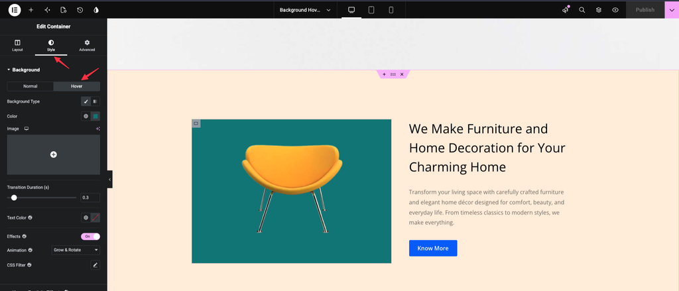Click the badge icon beside Animation label
The width and height of the screenshot is (679, 291).
(x=31, y=250)
